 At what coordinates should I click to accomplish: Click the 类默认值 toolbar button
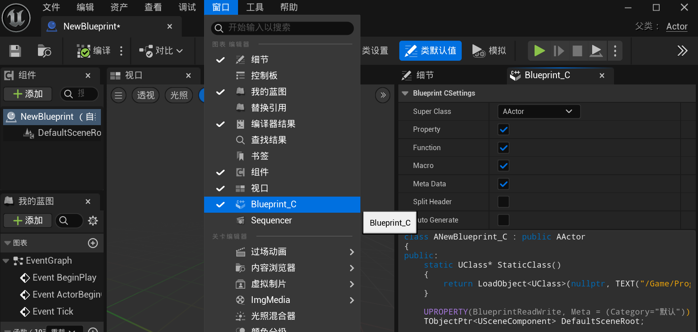point(431,51)
